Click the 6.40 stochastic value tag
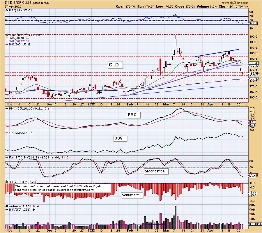The height and width of the screenshot is (233, 262). [252, 176]
